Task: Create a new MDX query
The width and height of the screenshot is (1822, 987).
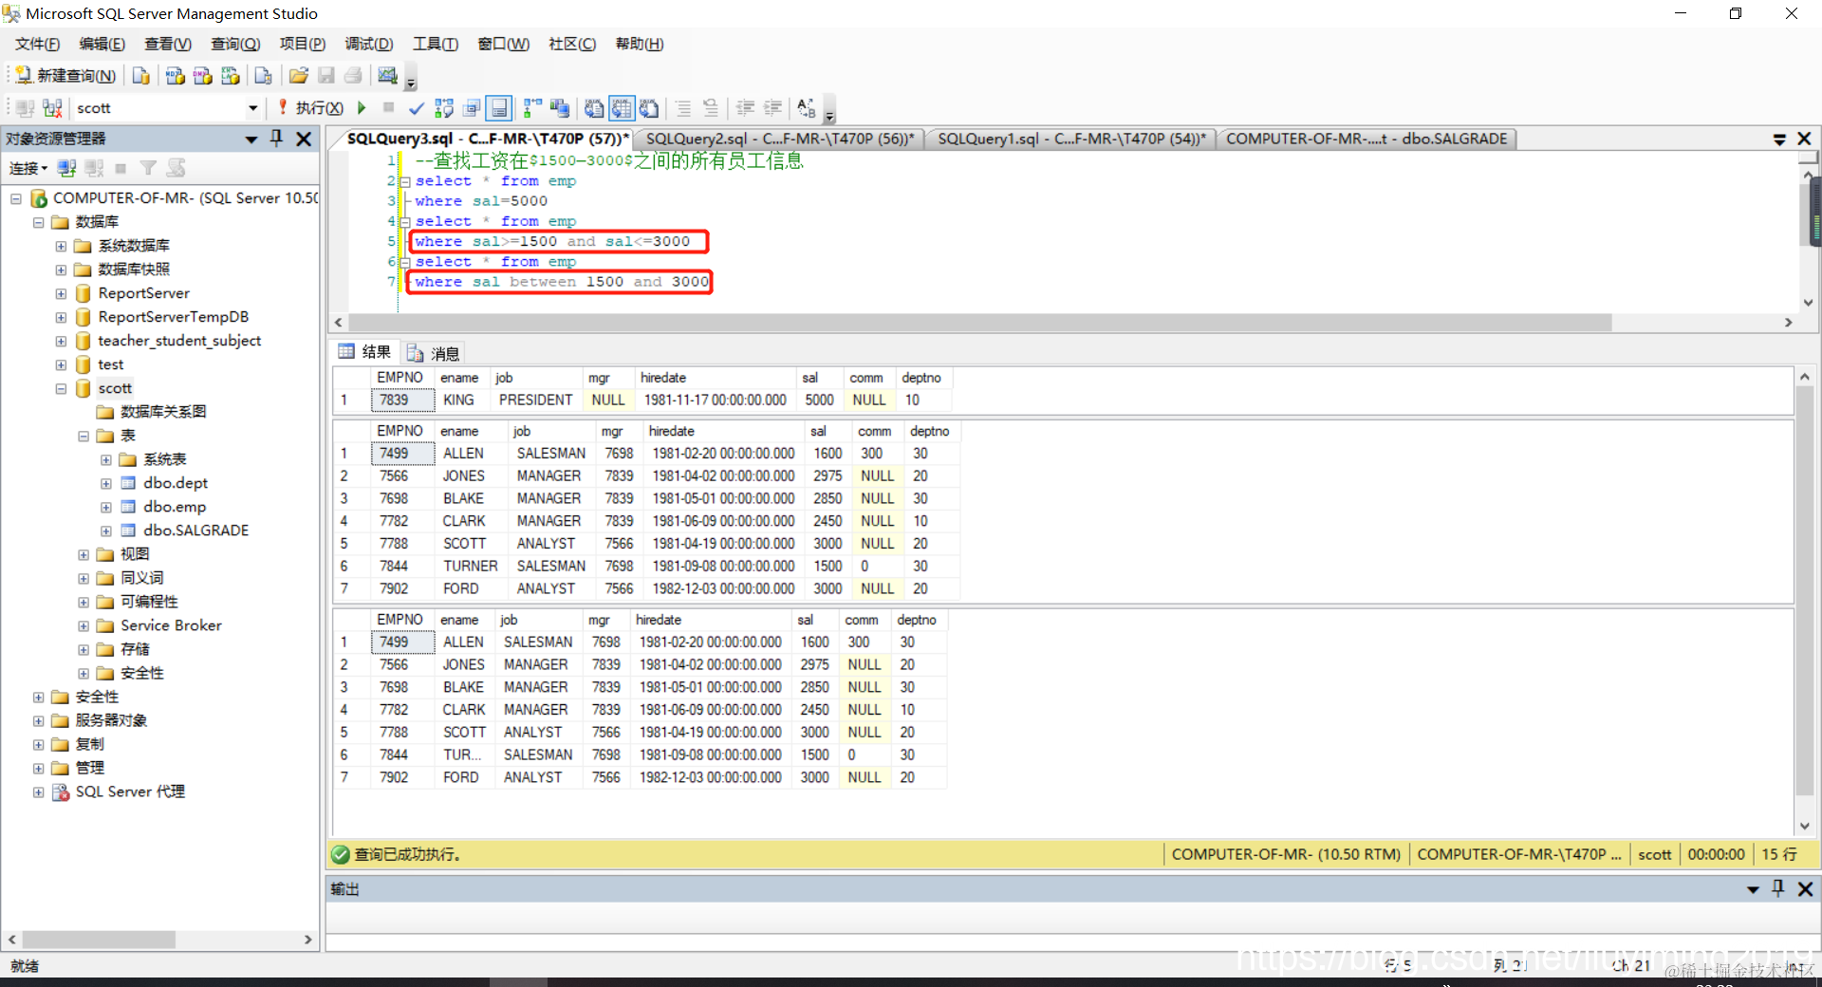Action: click(175, 76)
